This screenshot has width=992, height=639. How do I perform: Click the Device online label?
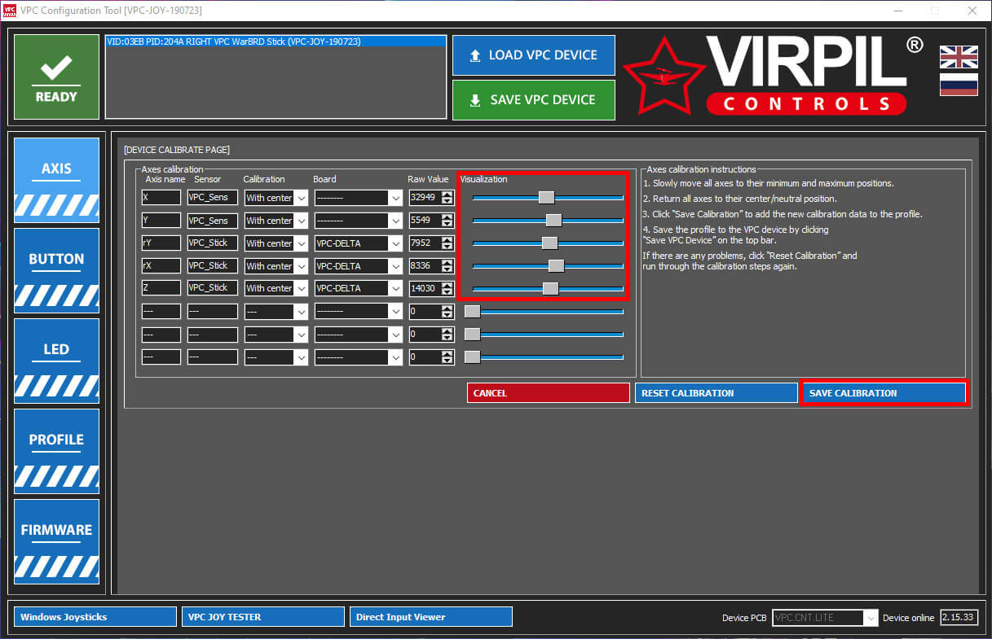coord(909,619)
